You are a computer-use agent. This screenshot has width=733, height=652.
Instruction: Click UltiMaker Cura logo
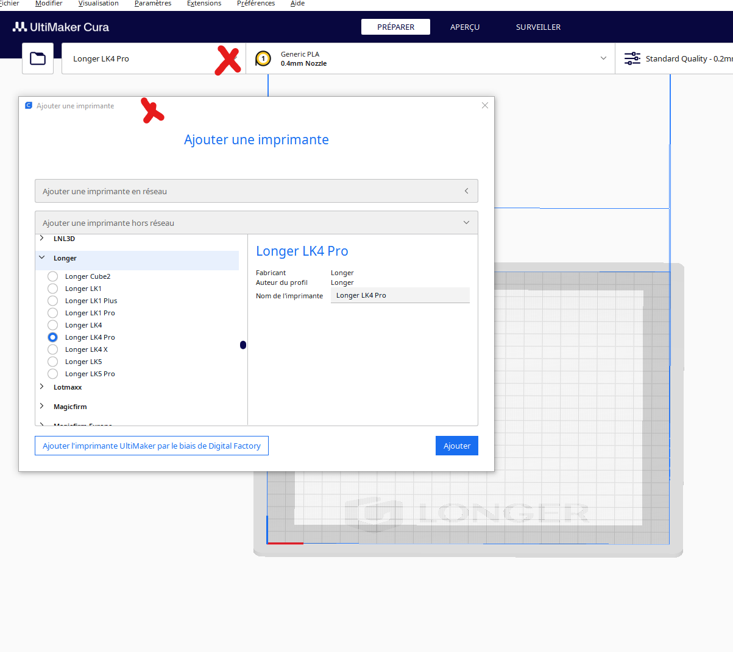click(x=61, y=27)
